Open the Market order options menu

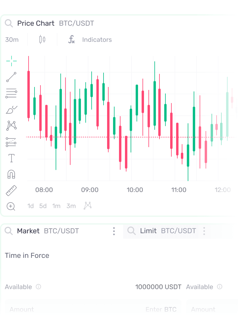click(x=114, y=231)
